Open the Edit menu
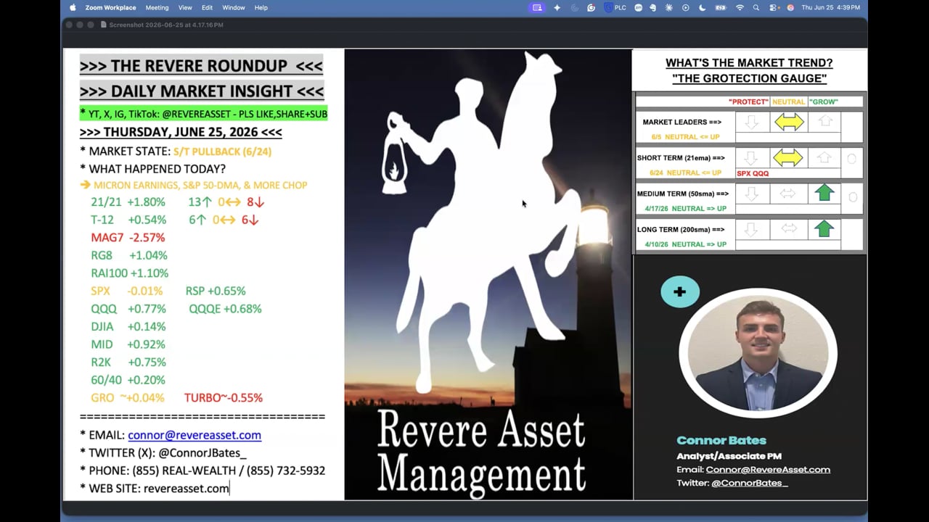The width and height of the screenshot is (929, 522). (208, 7)
